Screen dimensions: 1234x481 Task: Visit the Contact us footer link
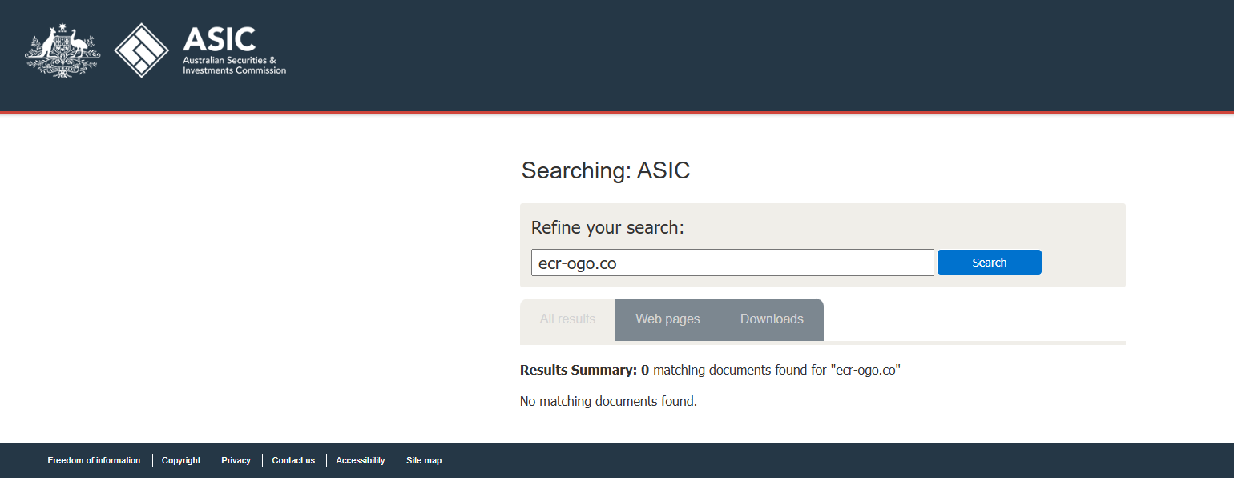293,460
